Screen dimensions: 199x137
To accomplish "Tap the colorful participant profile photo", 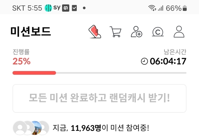I will click(36, 128).
